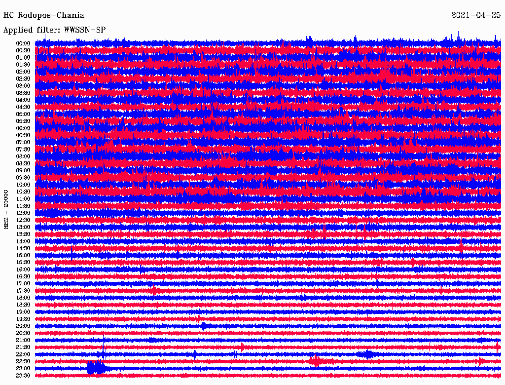The width and height of the screenshot is (505, 385).
Task: Click the large blue burst on the 23:00 trace
Action: [x=97, y=368]
